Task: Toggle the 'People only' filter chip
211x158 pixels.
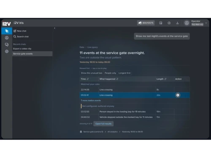Action: click(x=110, y=73)
